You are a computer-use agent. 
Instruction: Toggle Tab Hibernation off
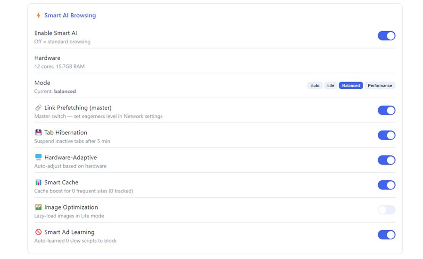click(386, 135)
